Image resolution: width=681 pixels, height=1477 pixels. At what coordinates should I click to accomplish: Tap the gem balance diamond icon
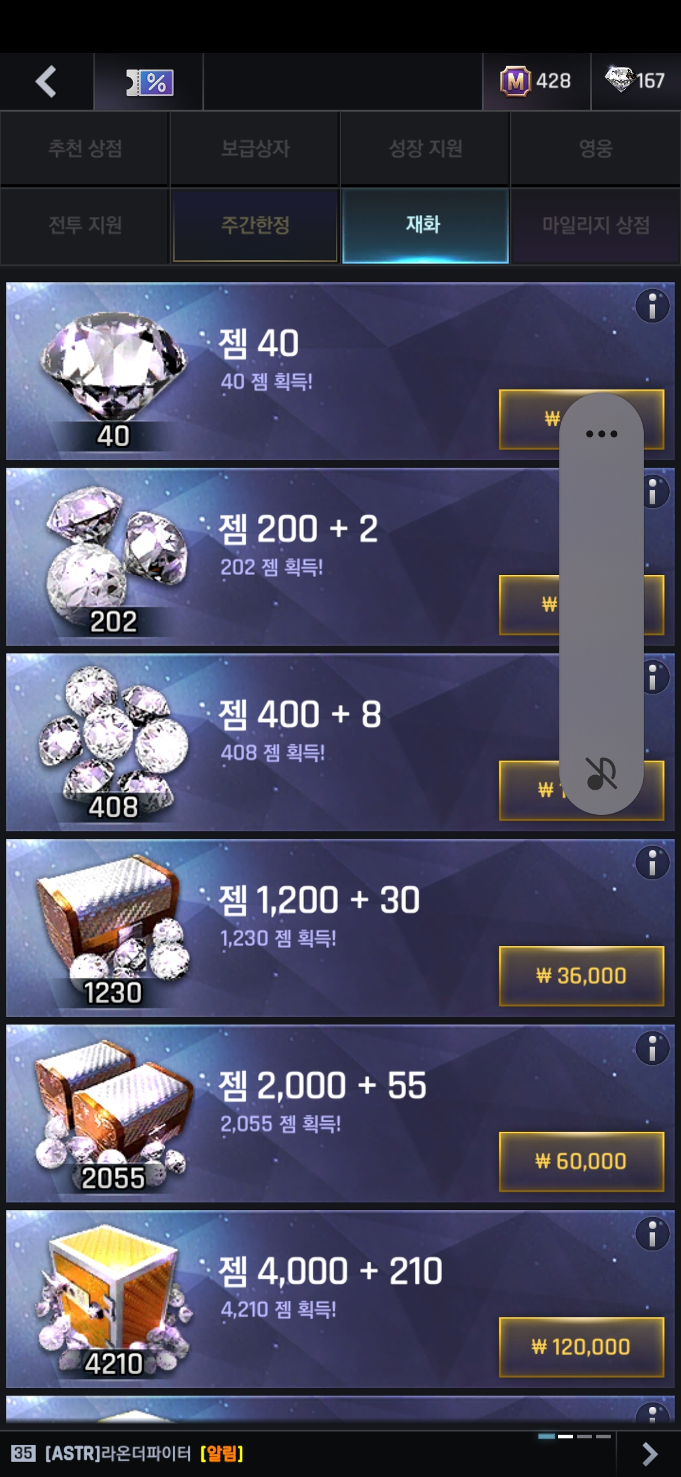click(620, 80)
